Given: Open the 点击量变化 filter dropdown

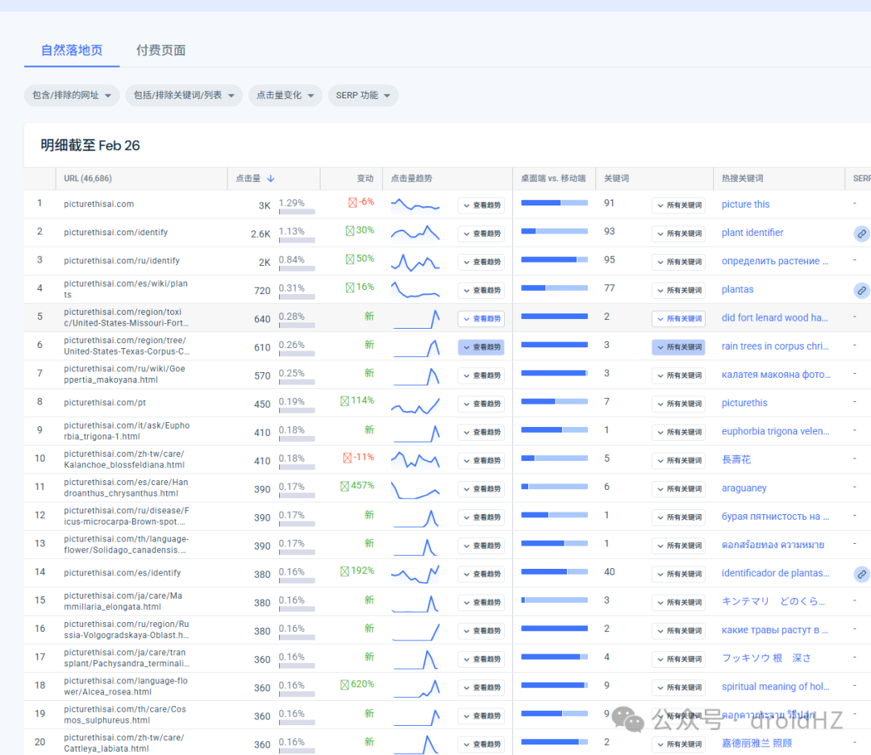Looking at the screenshot, I should [x=285, y=96].
